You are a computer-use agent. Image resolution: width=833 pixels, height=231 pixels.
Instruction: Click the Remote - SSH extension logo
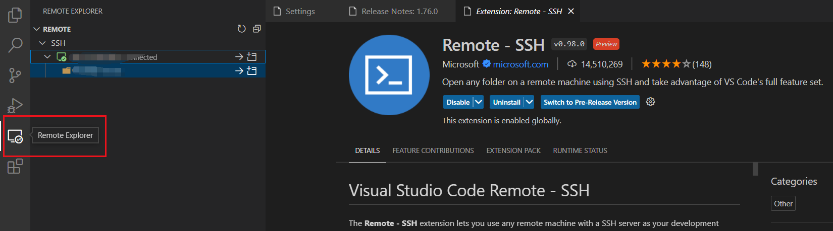click(389, 75)
